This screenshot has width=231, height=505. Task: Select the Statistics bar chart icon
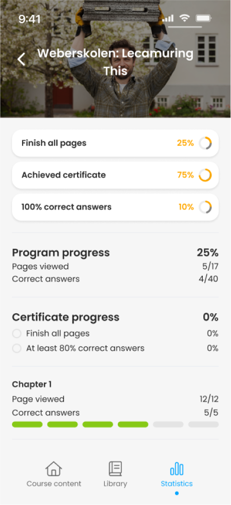[x=177, y=469]
